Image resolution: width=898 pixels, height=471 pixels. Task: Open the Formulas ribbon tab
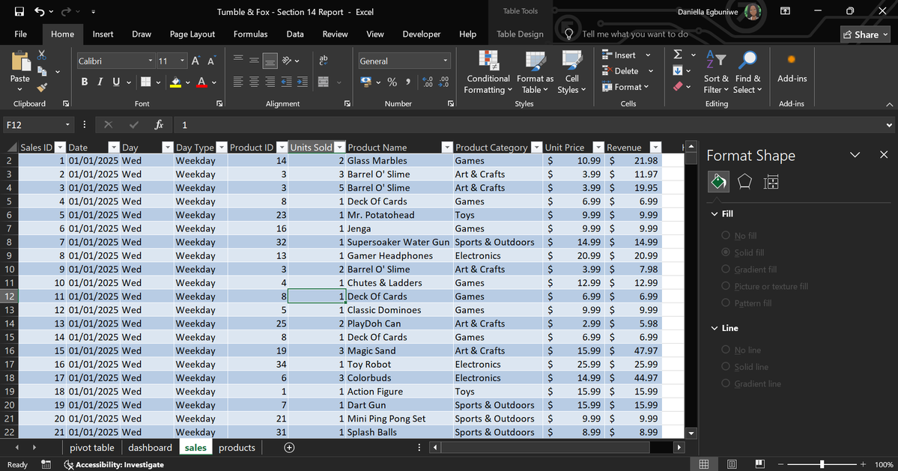point(250,34)
